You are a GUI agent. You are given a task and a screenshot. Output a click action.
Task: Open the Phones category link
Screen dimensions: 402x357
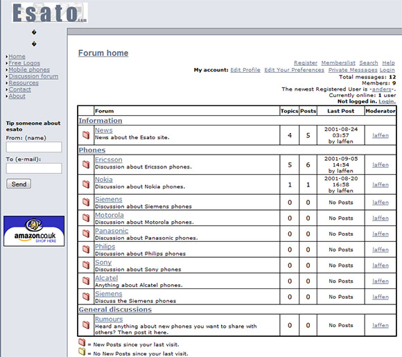[x=92, y=150]
